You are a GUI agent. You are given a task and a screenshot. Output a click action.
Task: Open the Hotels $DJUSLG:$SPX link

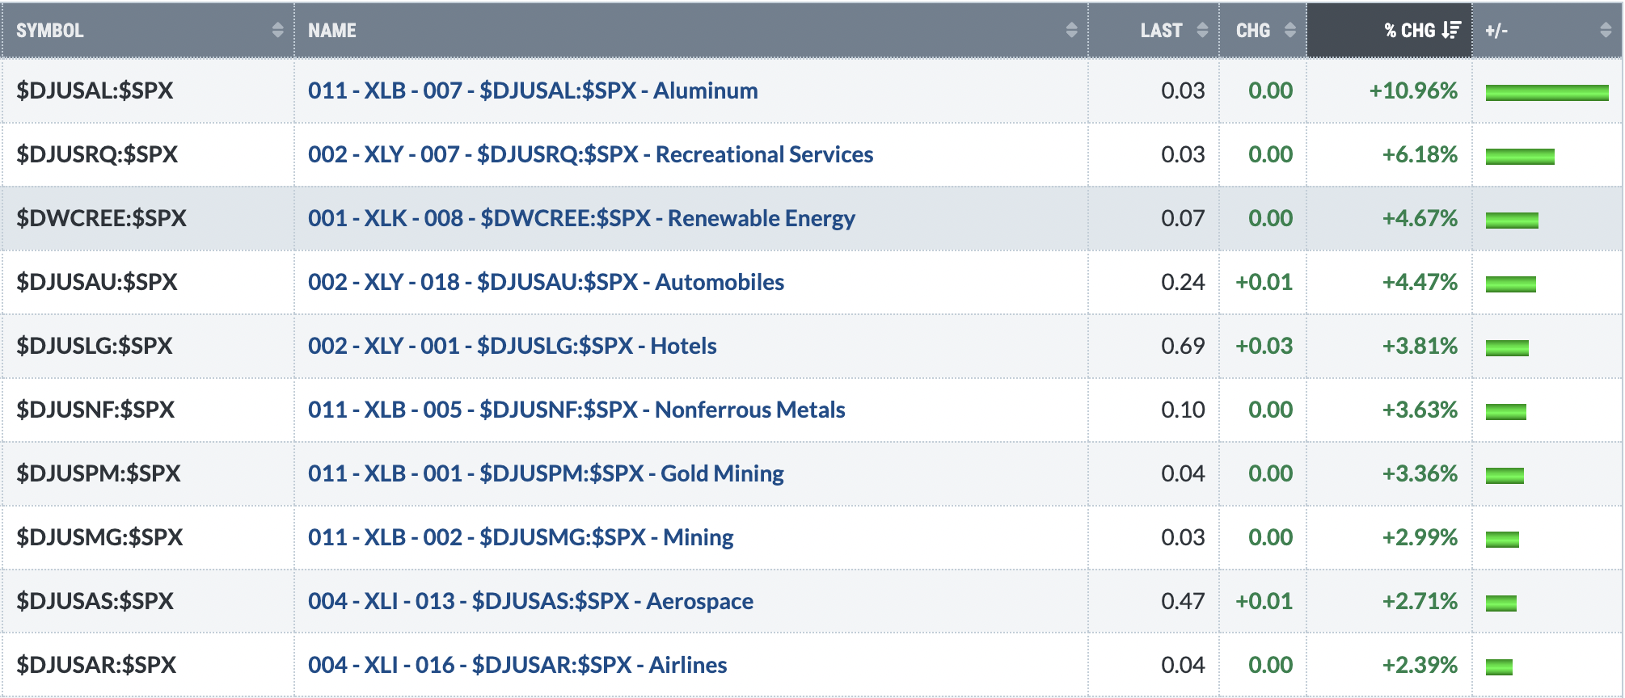click(512, 346)
